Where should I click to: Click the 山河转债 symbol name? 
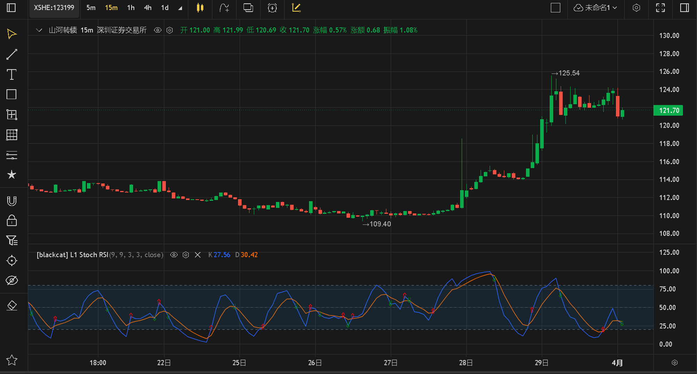[63, 30]
